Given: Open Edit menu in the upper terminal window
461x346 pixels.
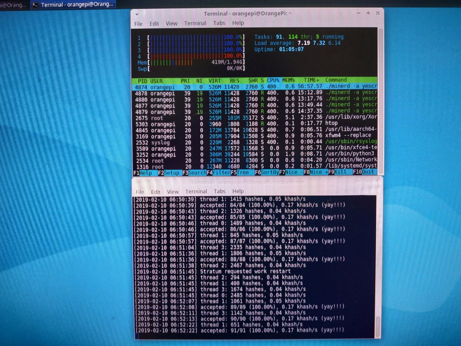Looking at the screenshot, I should [x=154, y=23].
